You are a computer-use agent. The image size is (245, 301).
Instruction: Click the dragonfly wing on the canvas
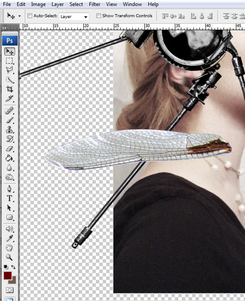(x=138, y=149)
